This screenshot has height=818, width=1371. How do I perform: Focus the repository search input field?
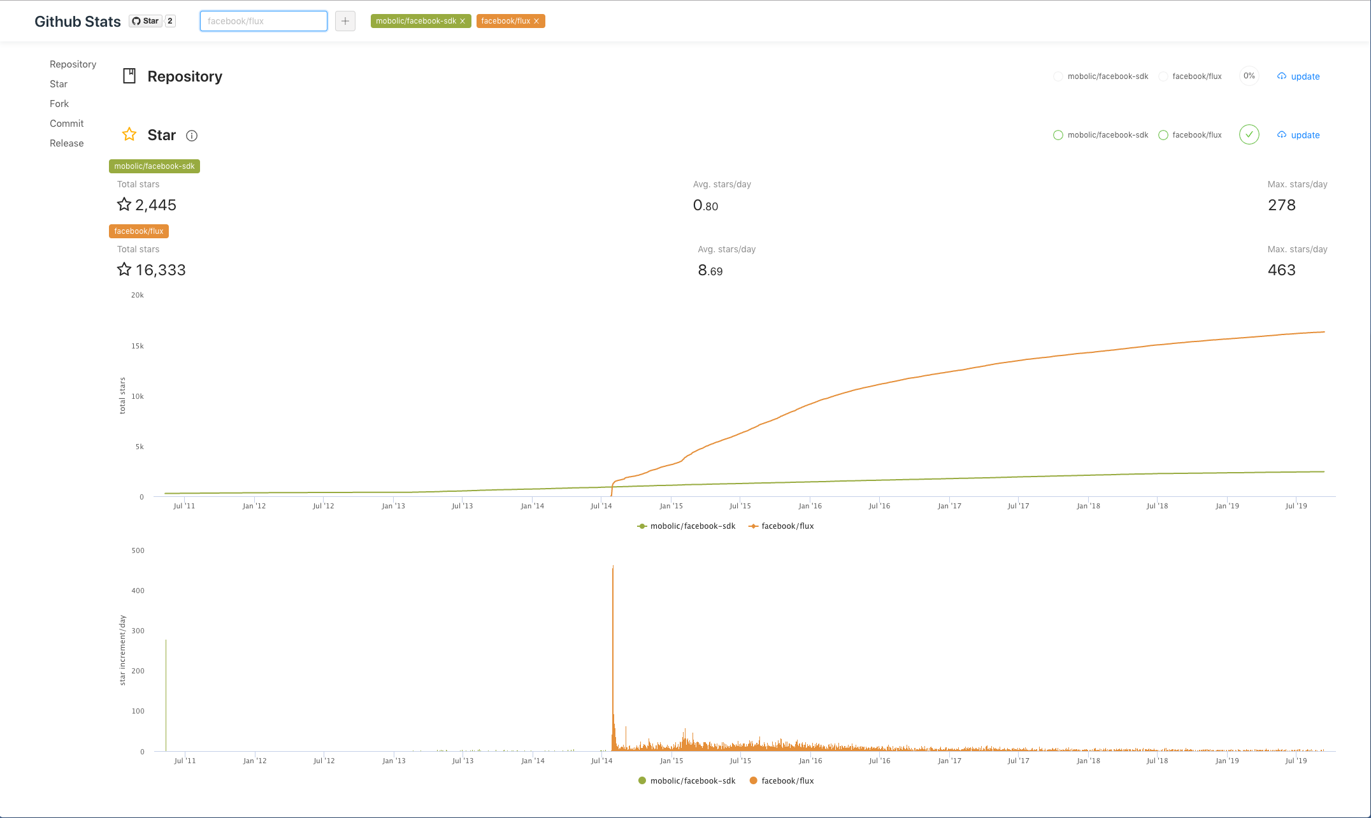pos(264,21)
